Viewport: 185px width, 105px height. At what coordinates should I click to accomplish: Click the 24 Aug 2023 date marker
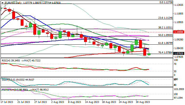point(126,102)
